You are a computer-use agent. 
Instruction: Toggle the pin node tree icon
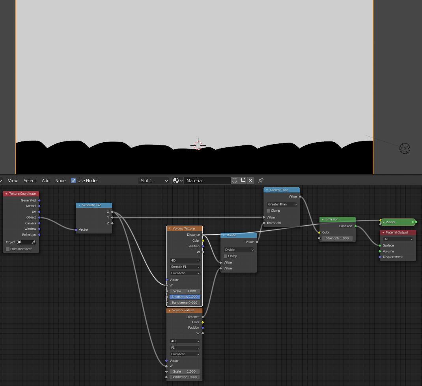(261, 181)
